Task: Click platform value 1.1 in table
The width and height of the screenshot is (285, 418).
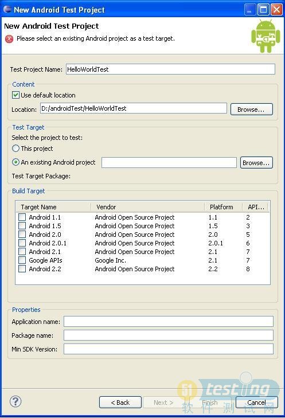Action: 213,217
